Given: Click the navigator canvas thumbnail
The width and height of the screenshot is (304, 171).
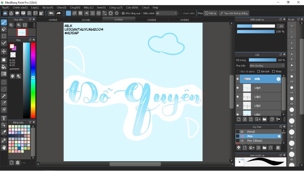Looking at the screenshot, I should [x=22, y=33].
